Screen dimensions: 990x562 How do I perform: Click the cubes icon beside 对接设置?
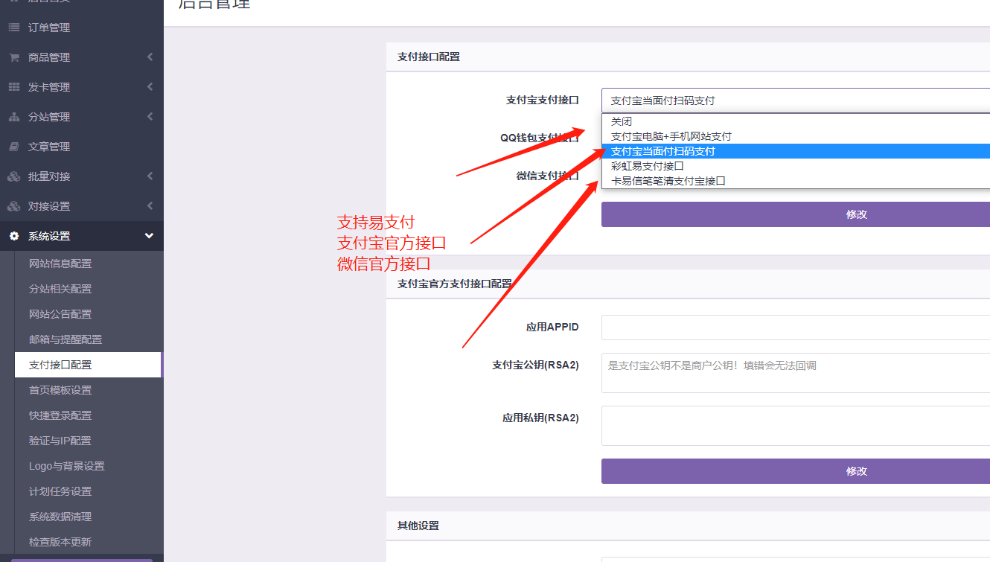point(14,206)
